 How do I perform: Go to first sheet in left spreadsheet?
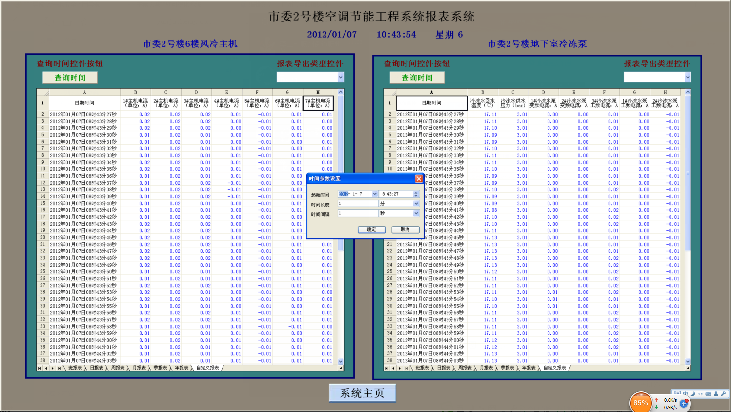(40, 368)
